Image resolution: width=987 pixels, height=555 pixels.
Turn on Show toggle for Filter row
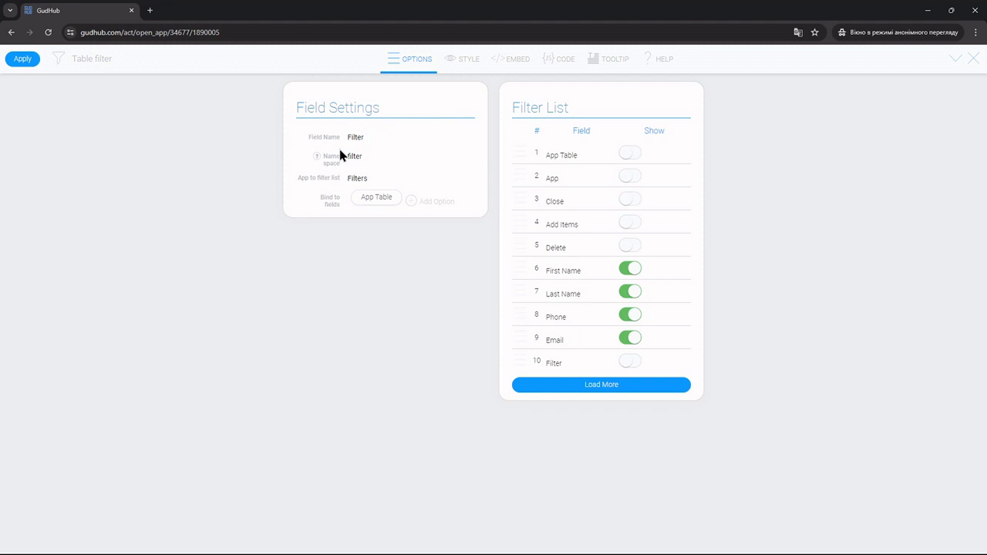point(630,361)
